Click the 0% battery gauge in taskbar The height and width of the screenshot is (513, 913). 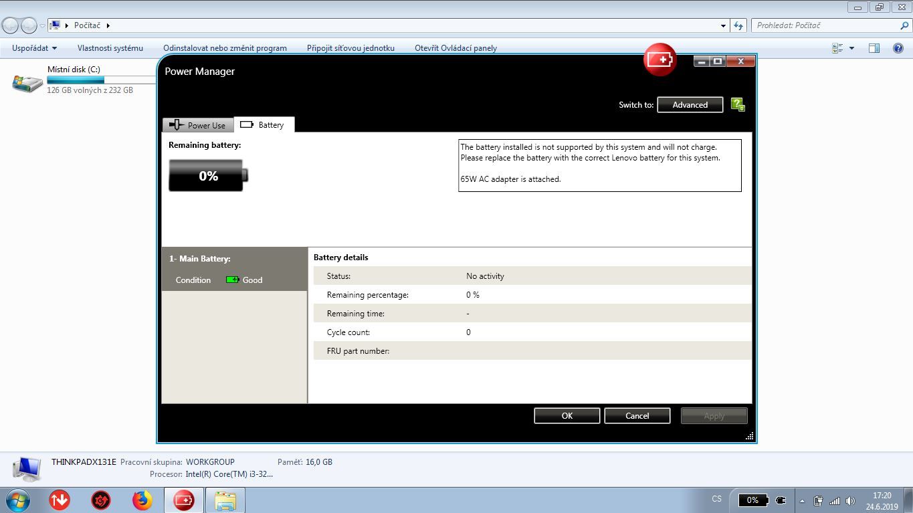pos(752,500)
